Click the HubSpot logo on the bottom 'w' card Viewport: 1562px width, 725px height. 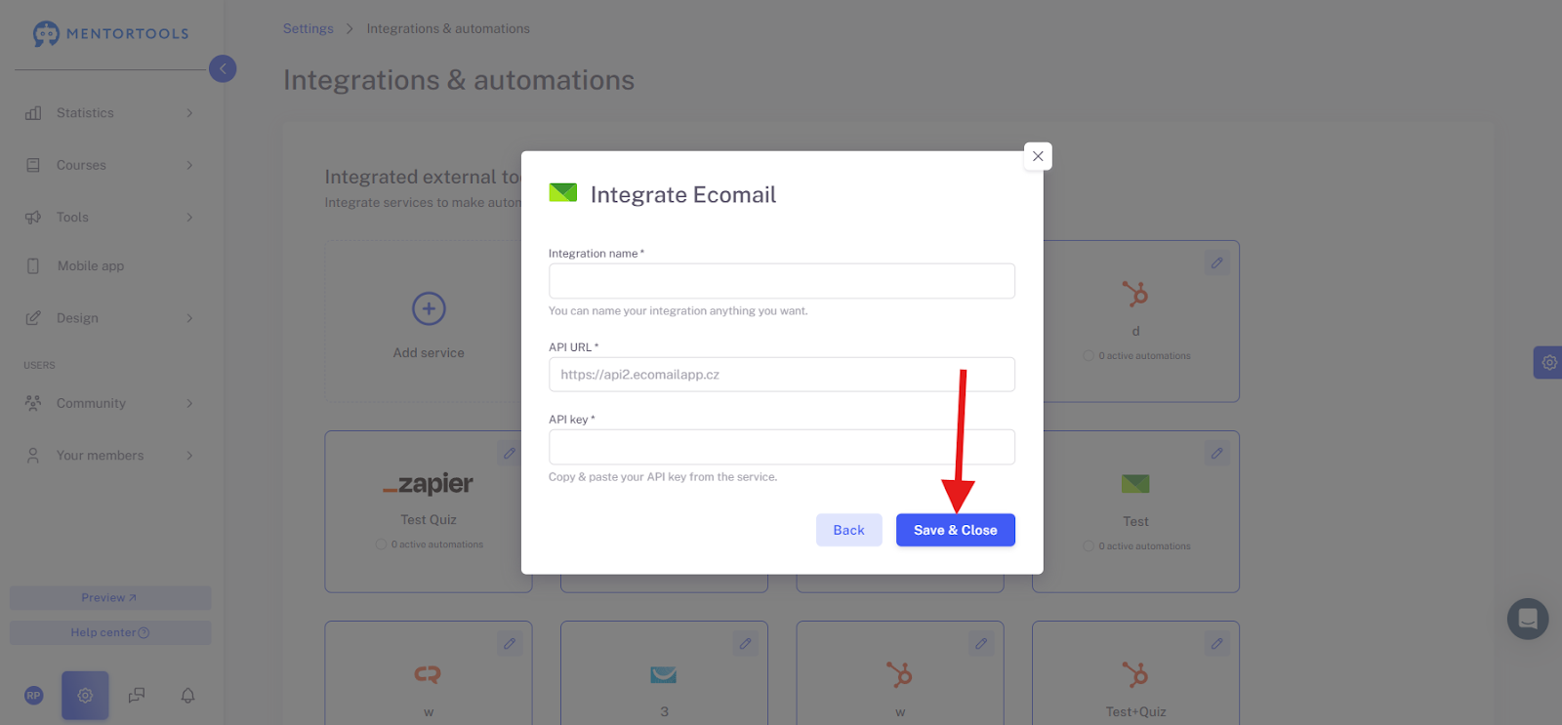(x=899, y=674)
